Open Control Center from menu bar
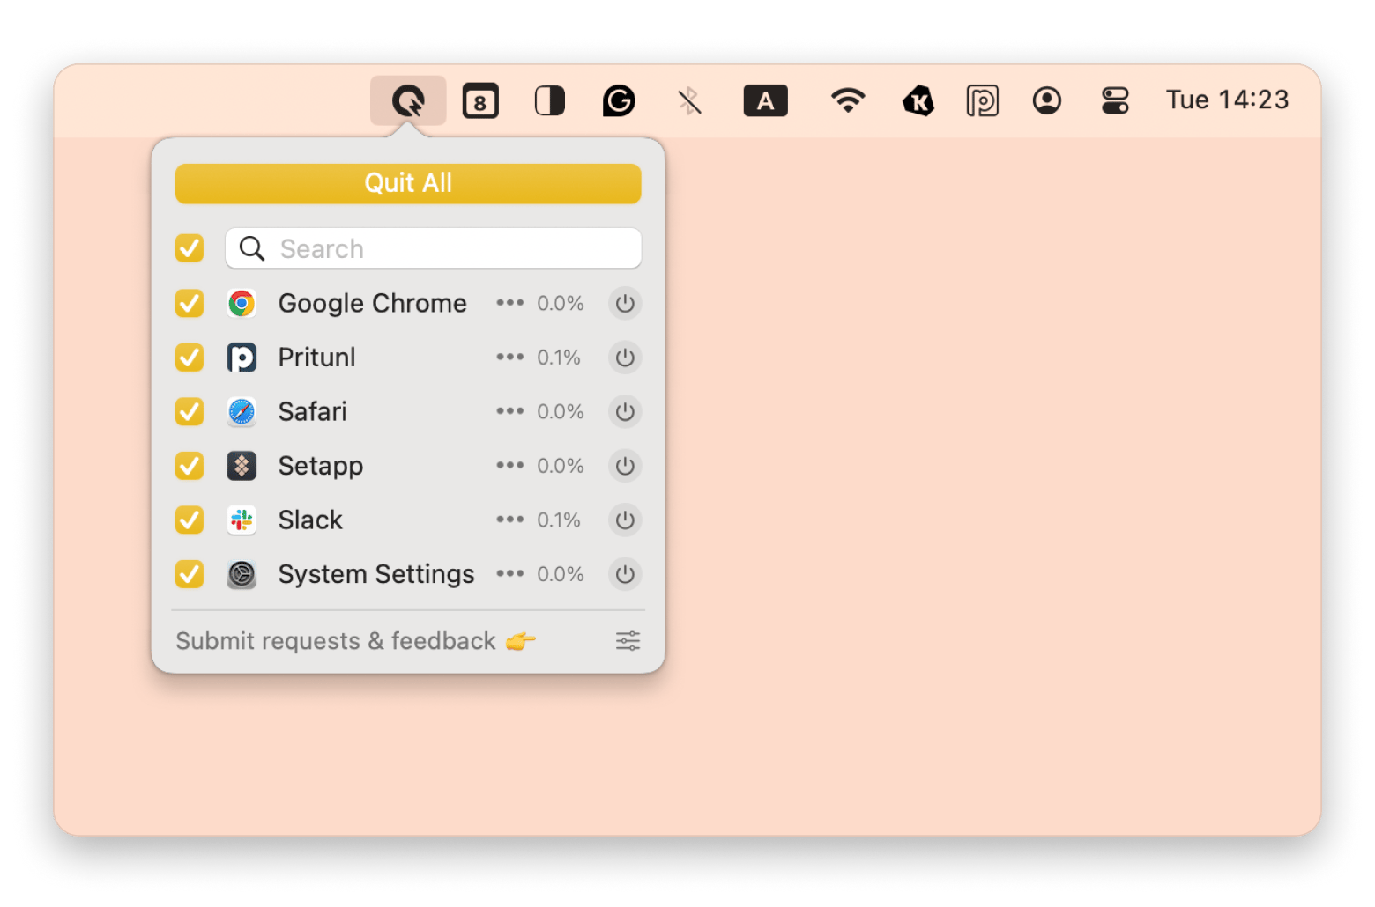The image size is (1375, 907). click(1115, 101)
